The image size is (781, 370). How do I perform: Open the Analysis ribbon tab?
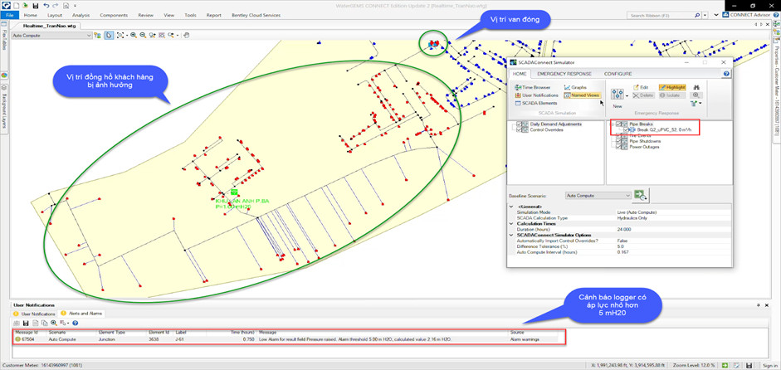pos(81,15)
